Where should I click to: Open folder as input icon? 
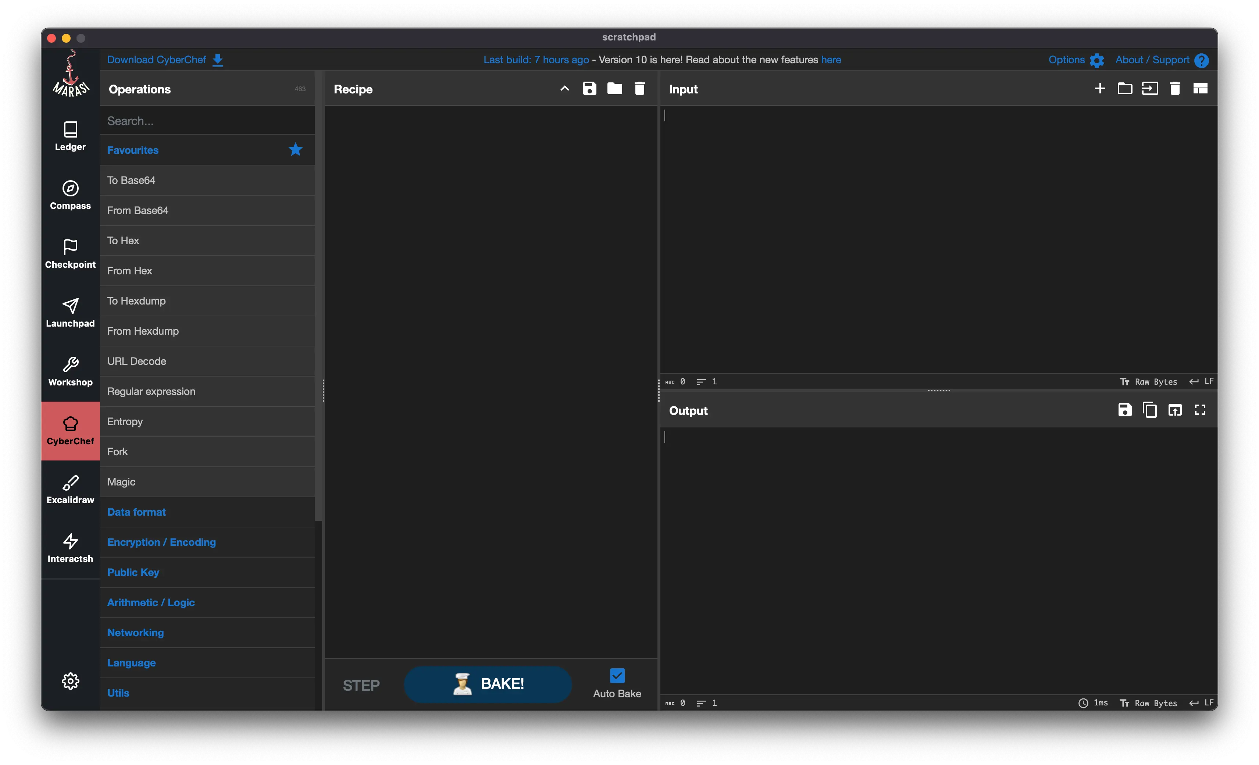tap(1125, 88)
